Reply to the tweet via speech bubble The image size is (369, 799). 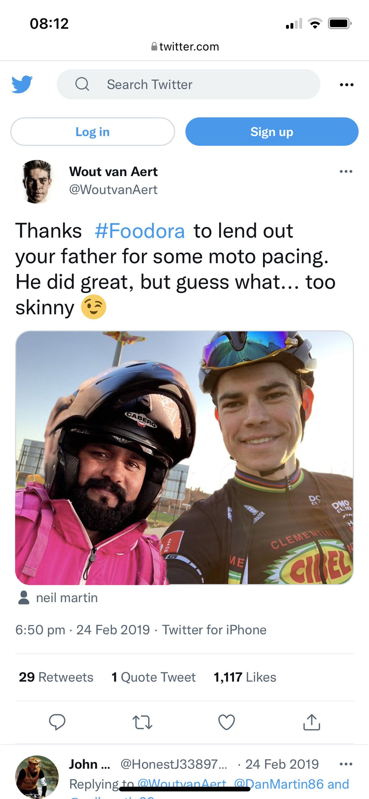[x=57, y=722]
